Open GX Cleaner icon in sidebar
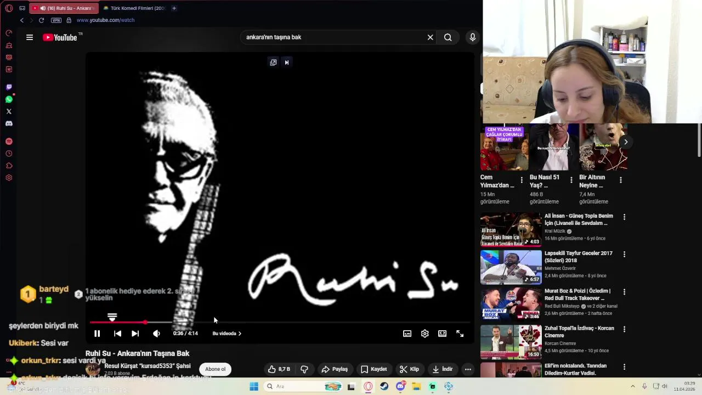Viewport: 702px width, 395px height. pos(9,45)
